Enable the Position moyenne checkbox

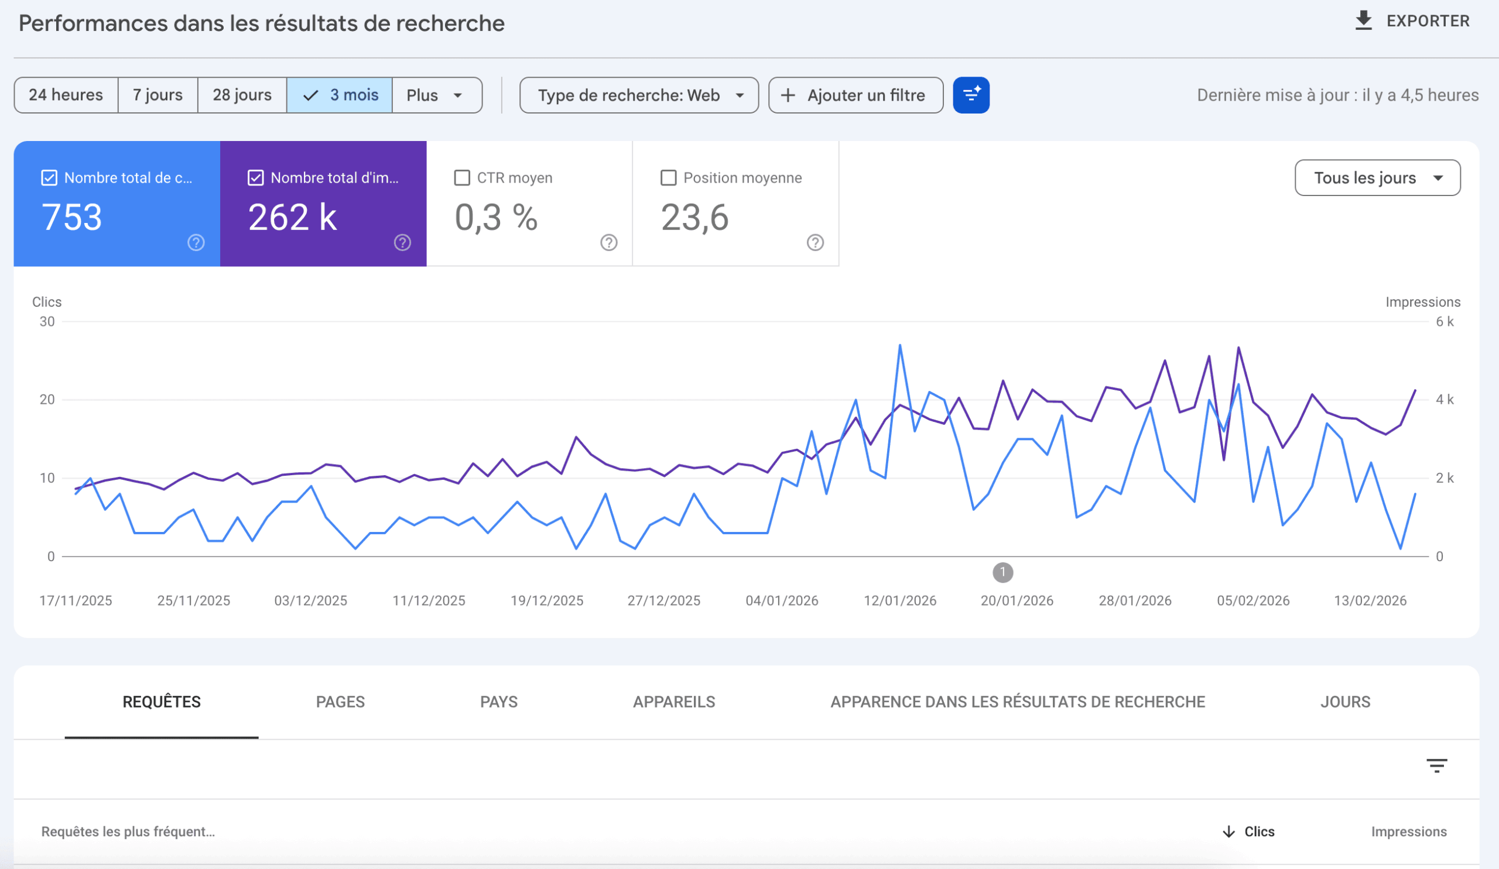tap(668, 177)
